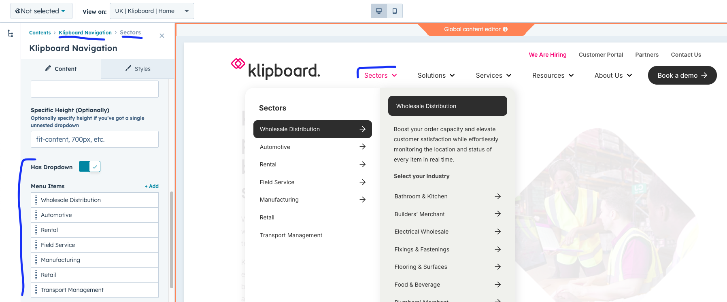Viewport: 727px width, 302px height.
Task: Open the View on page dropdown
Action: click(x=152, y=11)
